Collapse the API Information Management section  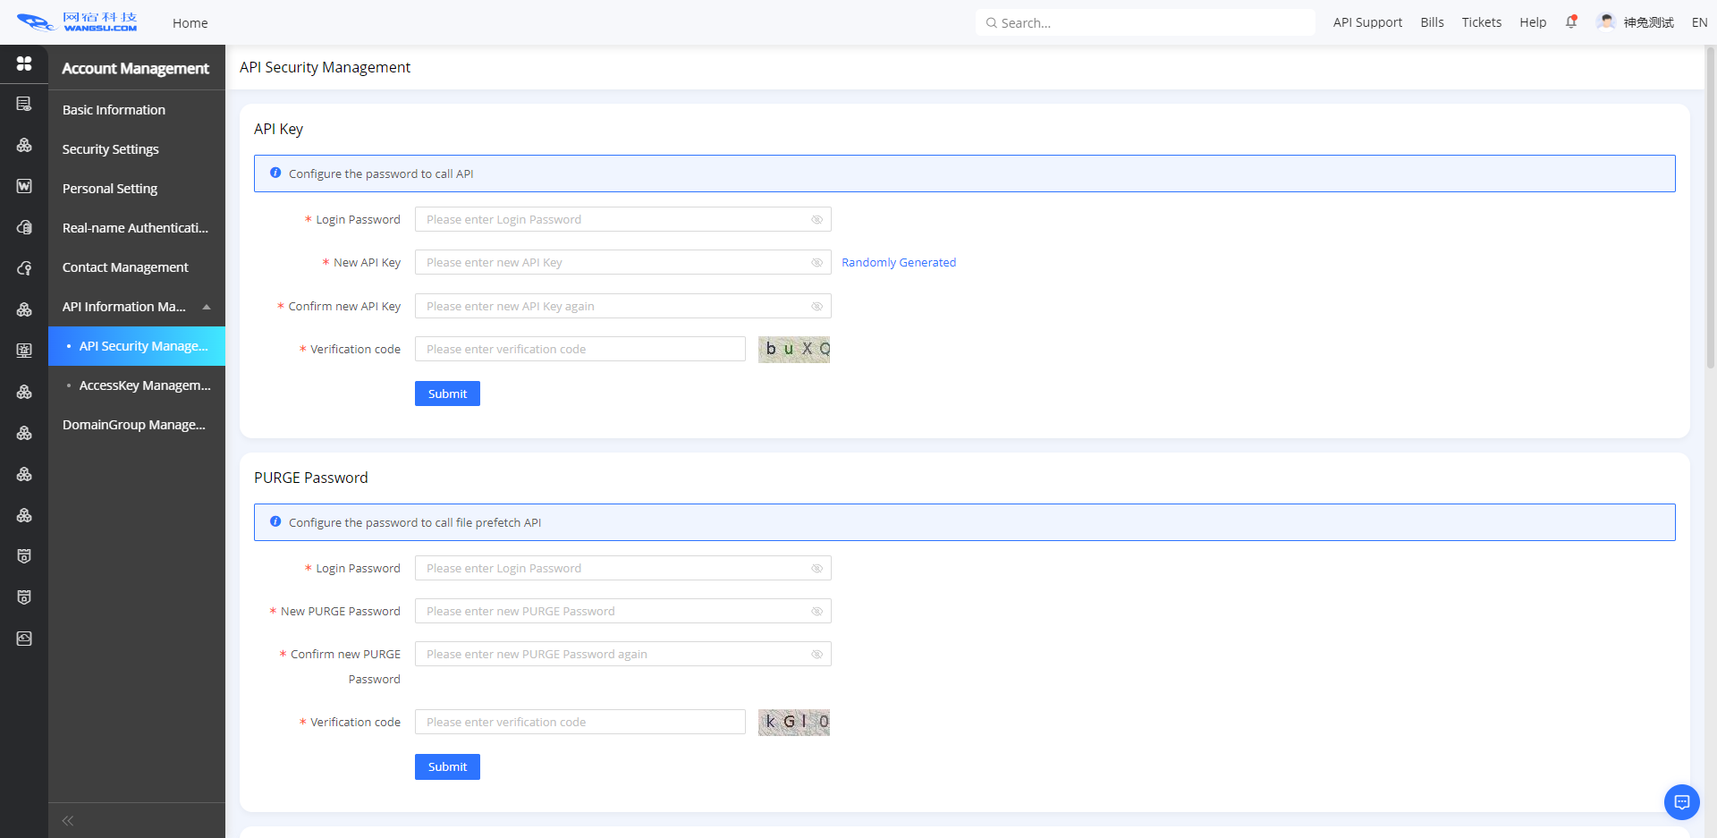click(x=207, y=307)
